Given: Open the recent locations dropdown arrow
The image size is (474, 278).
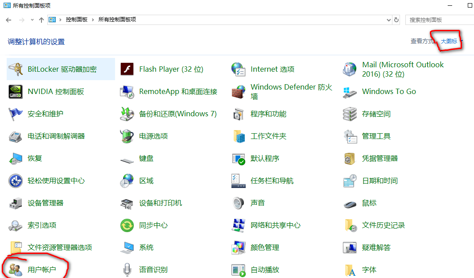Looking at the screenshot, I should tap(32, 20).
